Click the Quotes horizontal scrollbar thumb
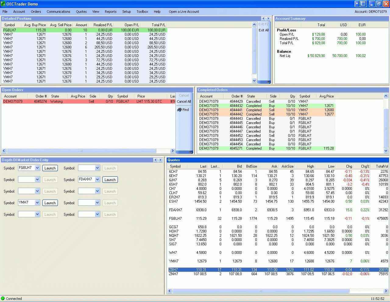 coord(261,291)
